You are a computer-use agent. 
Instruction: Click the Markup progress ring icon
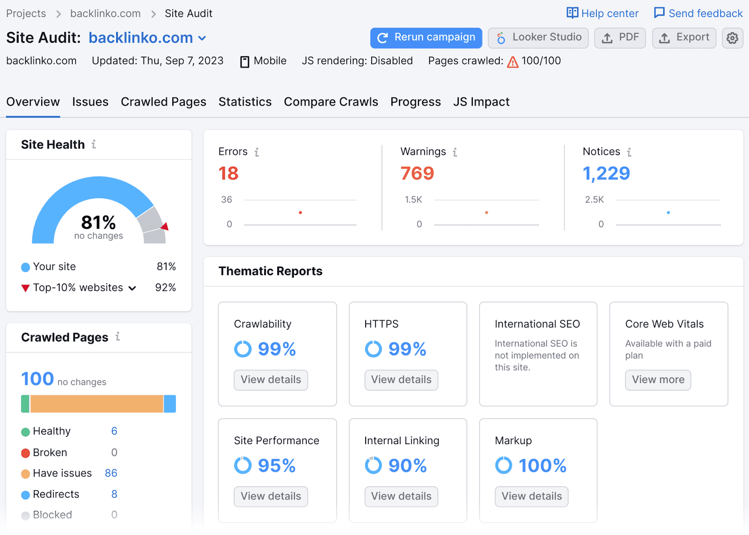[x=504, y=465]
